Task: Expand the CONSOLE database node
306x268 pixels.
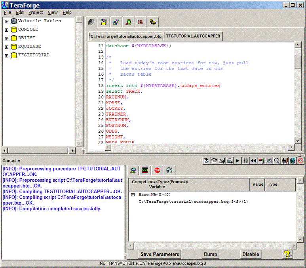Action: (x=7, y=30)
